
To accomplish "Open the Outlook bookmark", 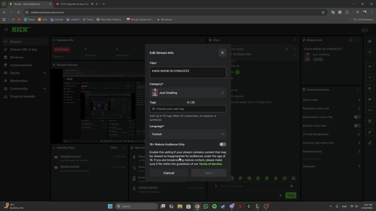I will click(57, 20).
